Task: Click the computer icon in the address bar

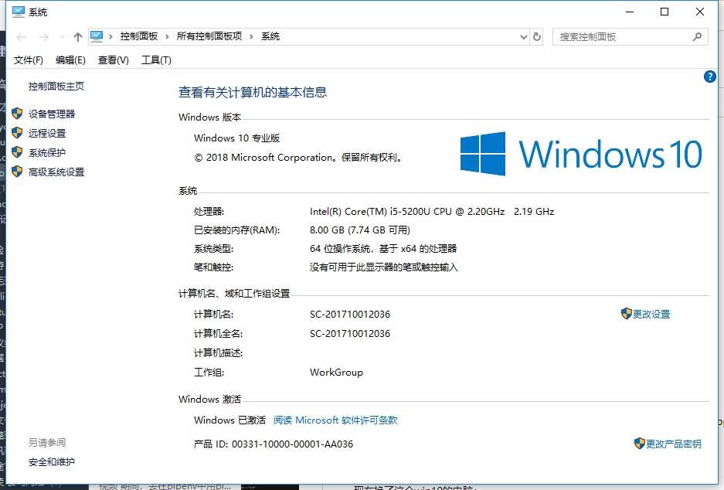Action: [x=97, y=36]
